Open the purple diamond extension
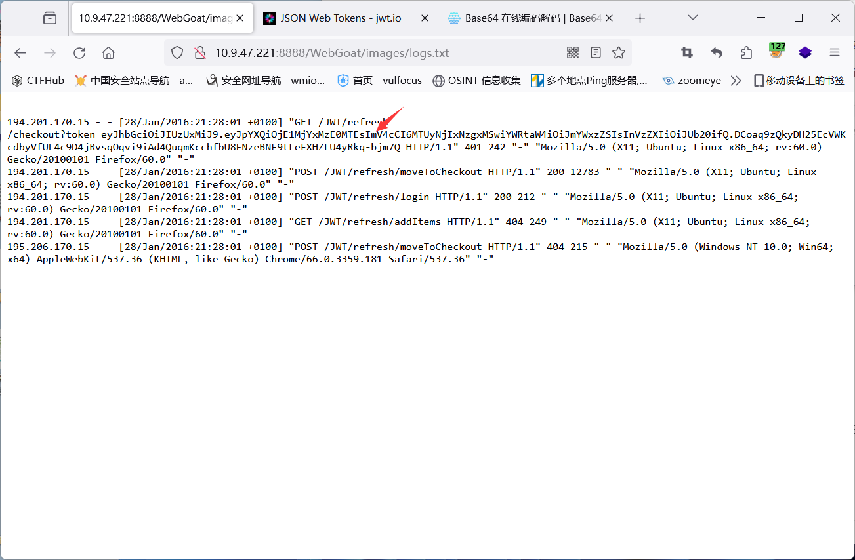This screenshot has height=560, width=855. [x=805, y=53]
